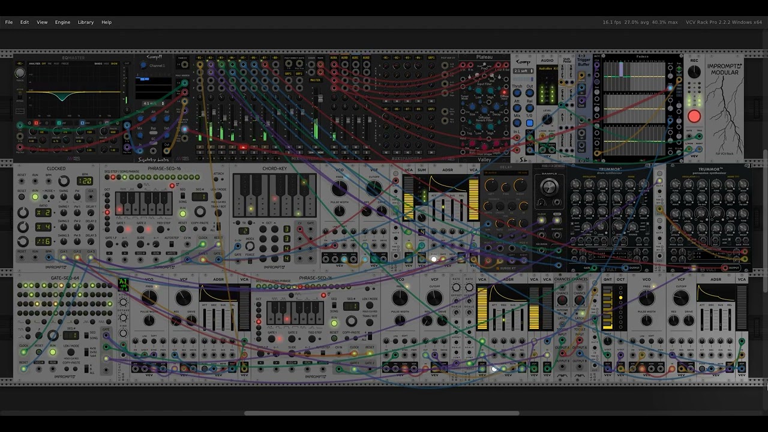This screenshot has height=432, width=768.
Task: Click the Thrsh knob on right Comp module
Action: (x=517, y=93)
